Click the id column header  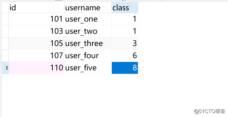tap(36, 8)
